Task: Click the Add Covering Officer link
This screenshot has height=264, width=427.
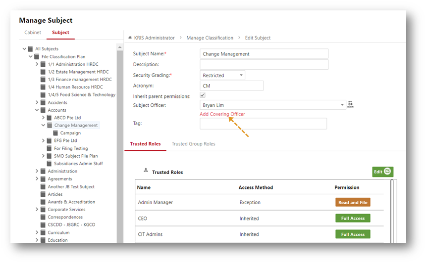Action: [222, 114]
